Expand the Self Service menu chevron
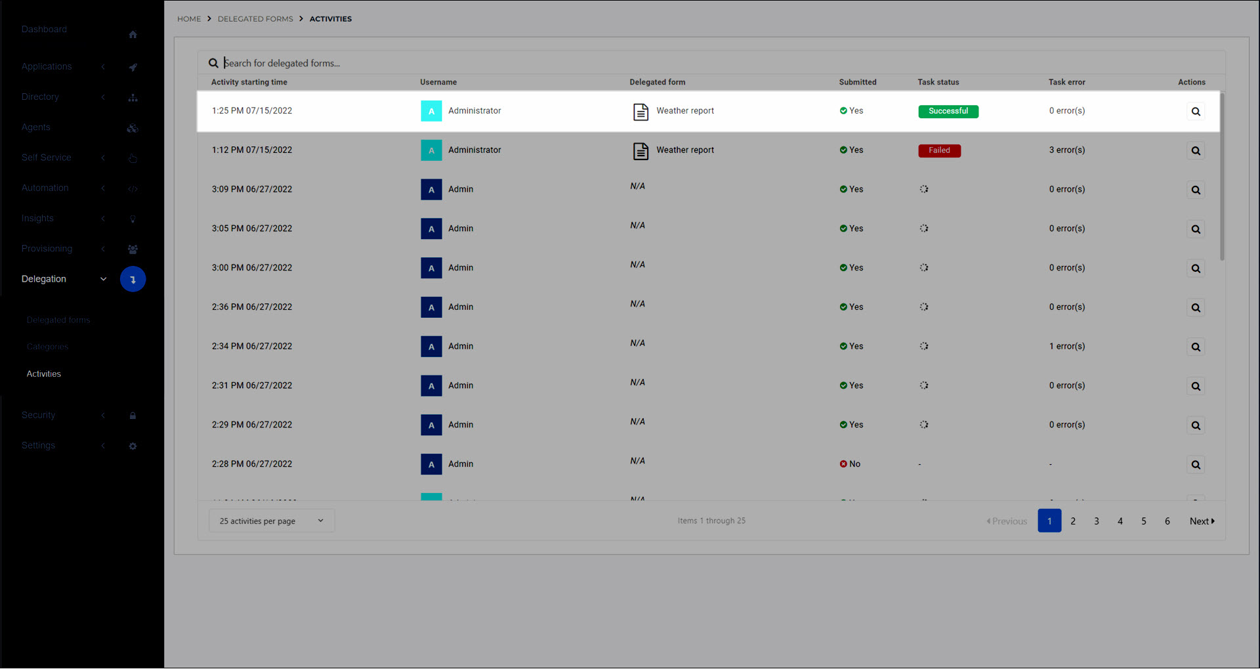Image resolution: width=1260 pixels, height=669 pixels. 103,158
